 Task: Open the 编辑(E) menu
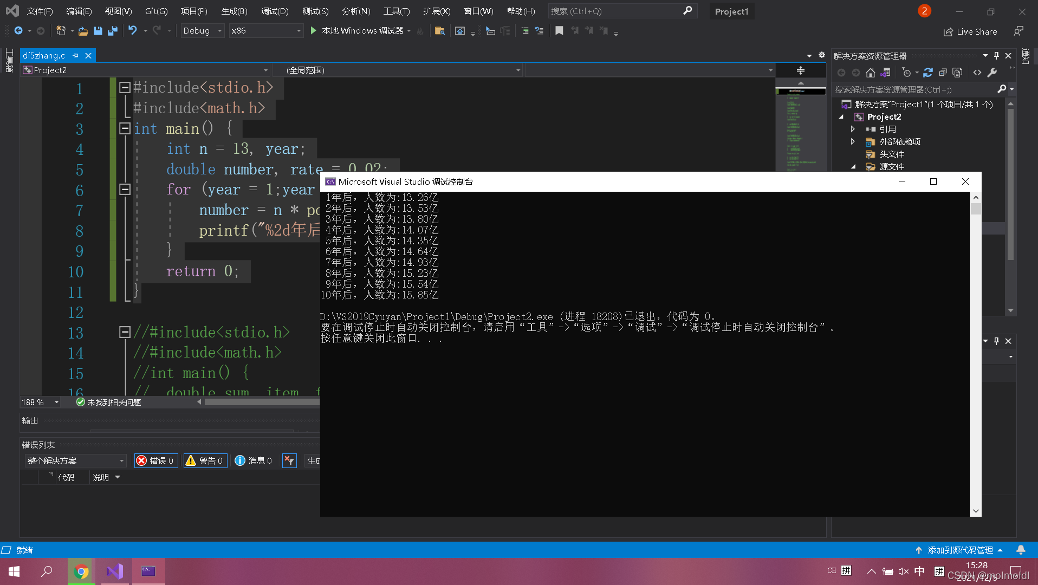[x=79, y=11]
